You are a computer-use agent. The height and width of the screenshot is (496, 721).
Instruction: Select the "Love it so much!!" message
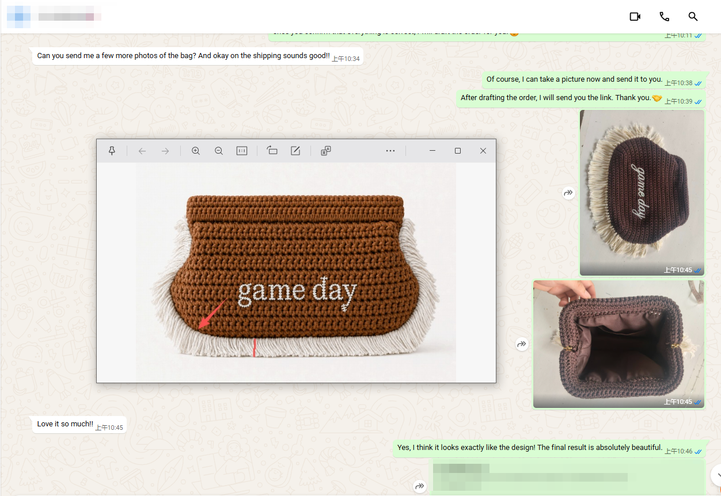click(x=79, y=425)
